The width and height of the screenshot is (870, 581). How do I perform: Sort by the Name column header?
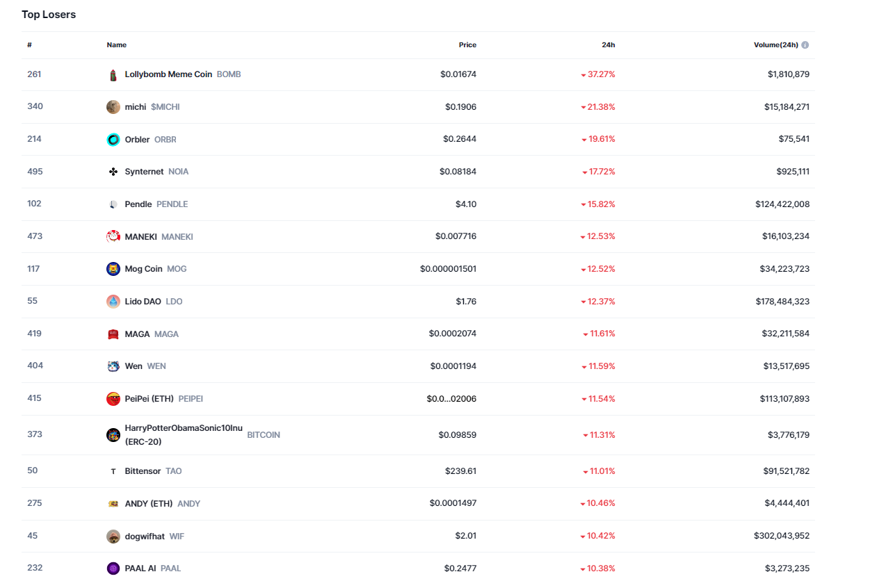pyautogui.click(x=116, y=45)
